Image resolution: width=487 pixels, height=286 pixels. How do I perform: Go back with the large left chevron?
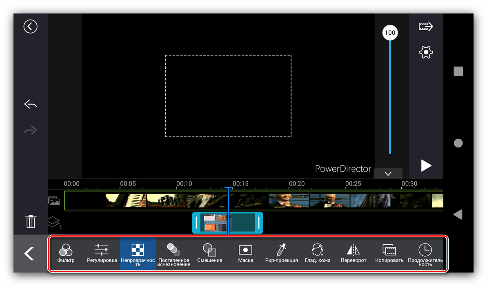tap(29, 253)
